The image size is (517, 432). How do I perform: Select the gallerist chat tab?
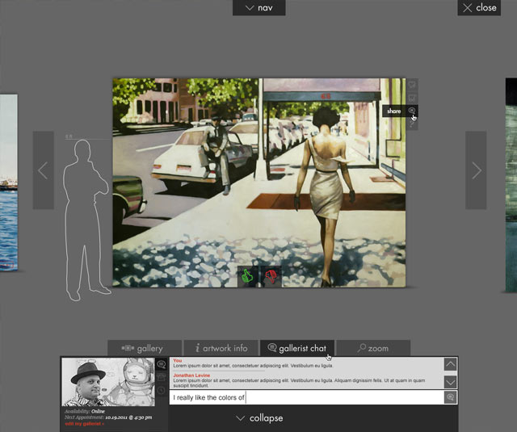click(x=297, y=348)
